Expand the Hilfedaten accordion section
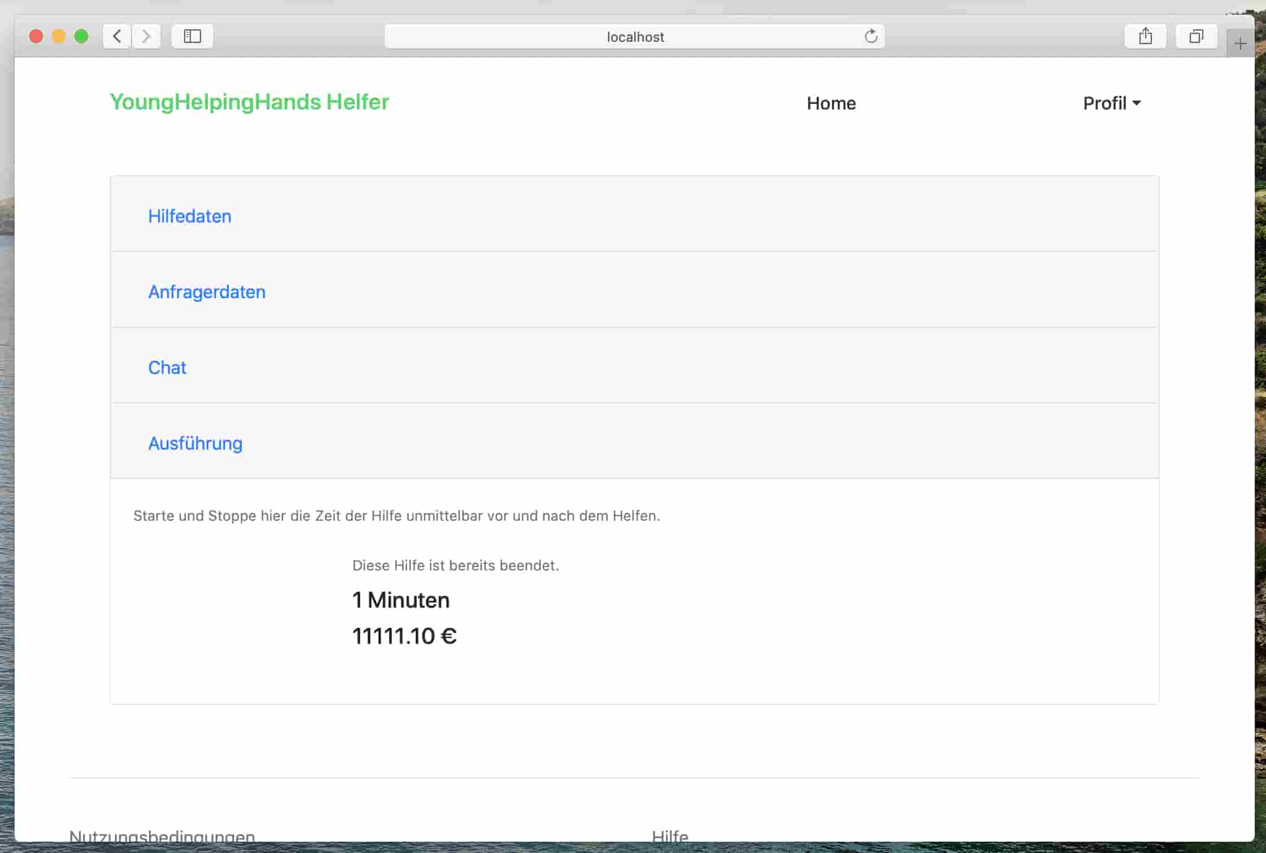 click(190, 216)
